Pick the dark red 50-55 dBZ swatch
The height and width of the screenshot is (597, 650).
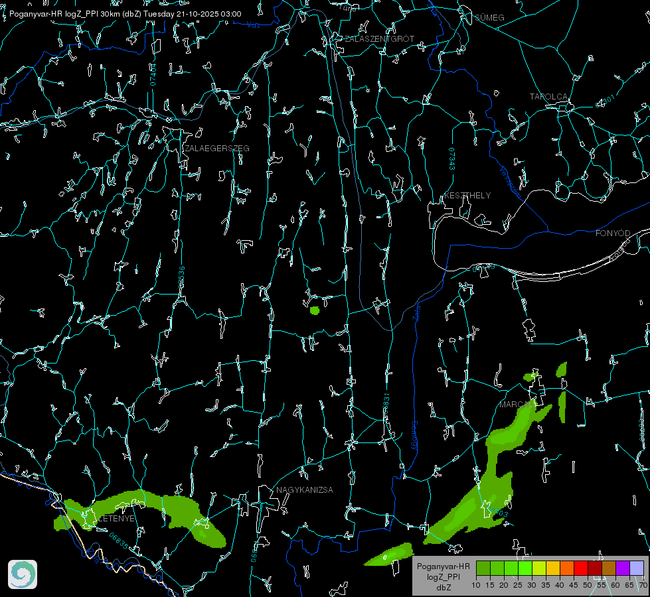point(594,568)
